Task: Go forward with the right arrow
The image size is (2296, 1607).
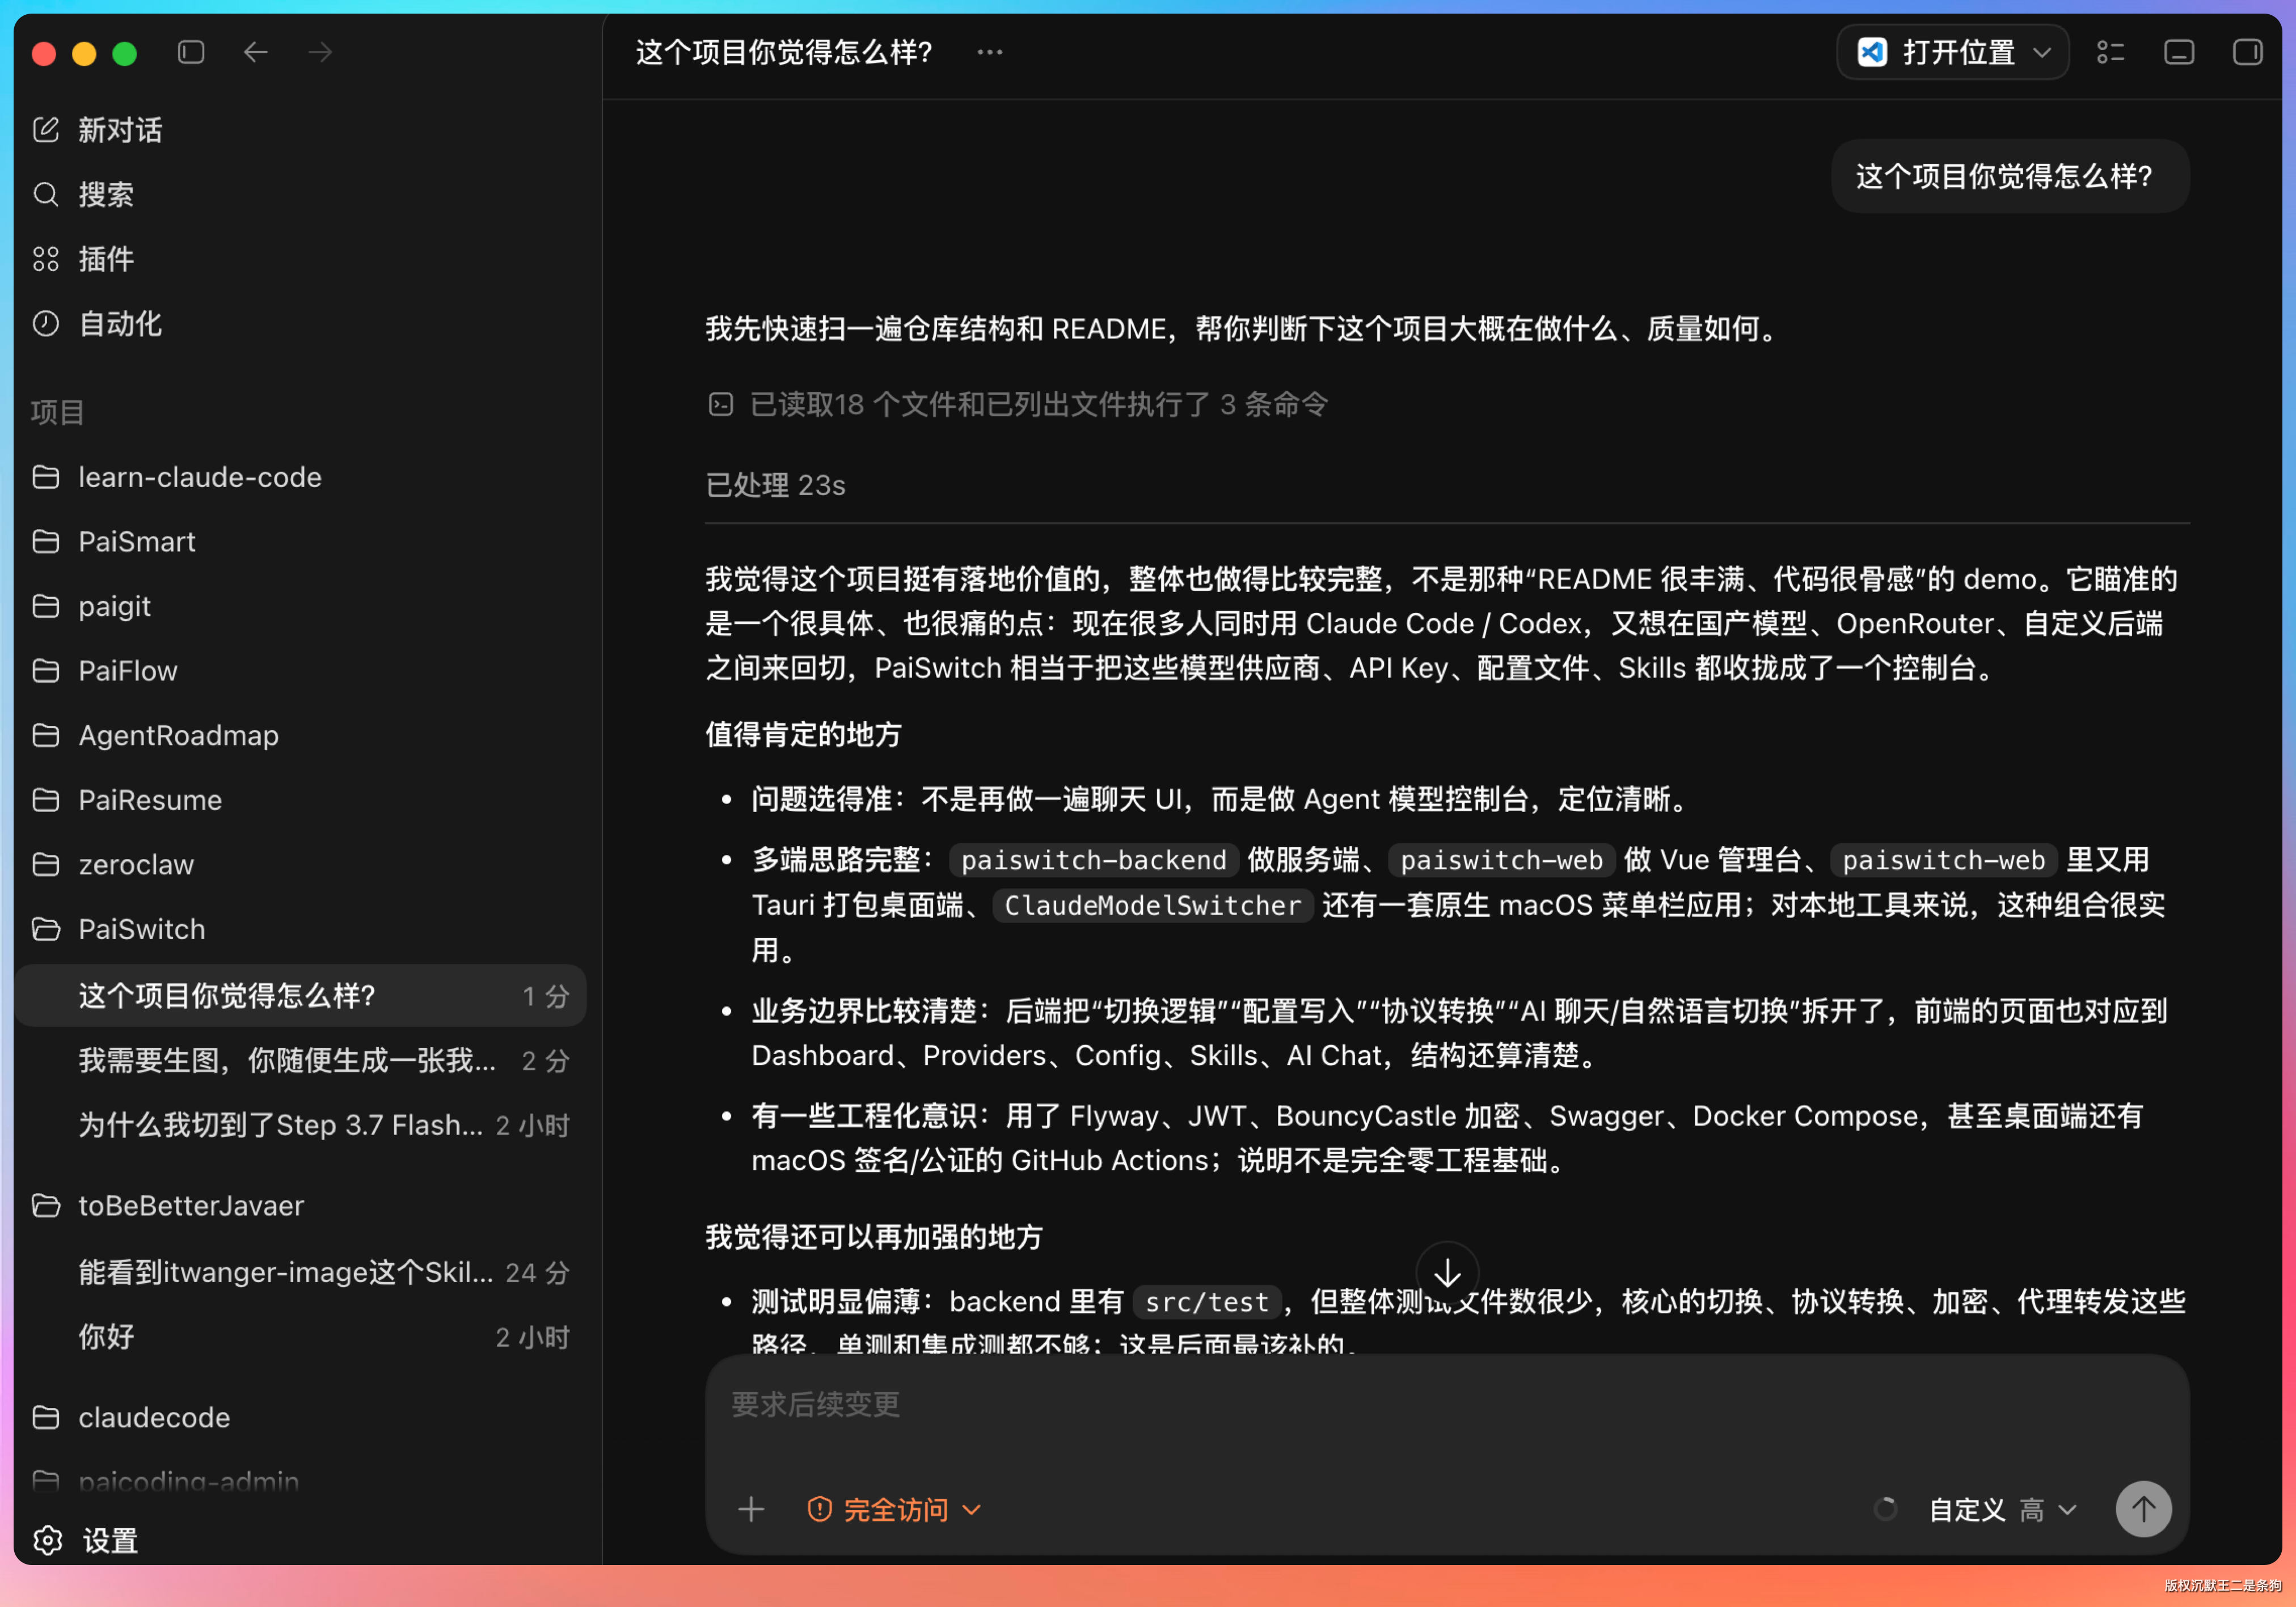Action: [320, 52]
